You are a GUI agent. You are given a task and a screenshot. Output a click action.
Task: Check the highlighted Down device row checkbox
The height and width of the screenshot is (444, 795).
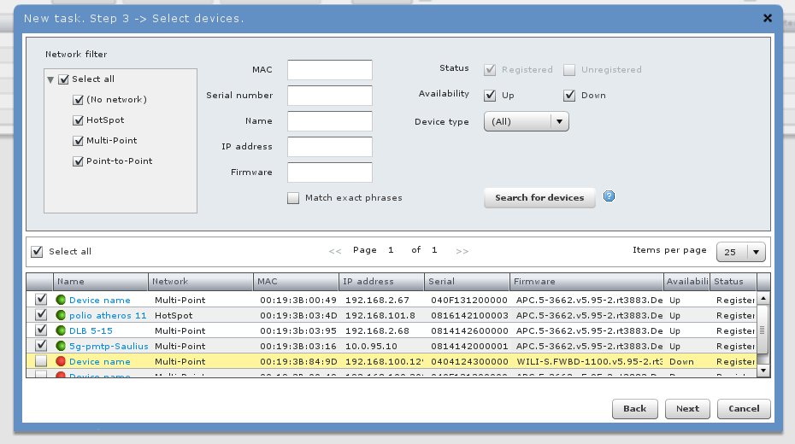click(41, 361)
